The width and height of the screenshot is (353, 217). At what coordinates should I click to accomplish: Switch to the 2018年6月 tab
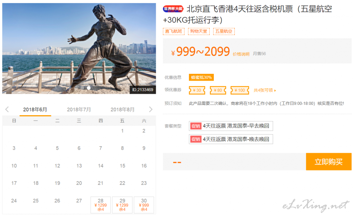tap(35, 109)
